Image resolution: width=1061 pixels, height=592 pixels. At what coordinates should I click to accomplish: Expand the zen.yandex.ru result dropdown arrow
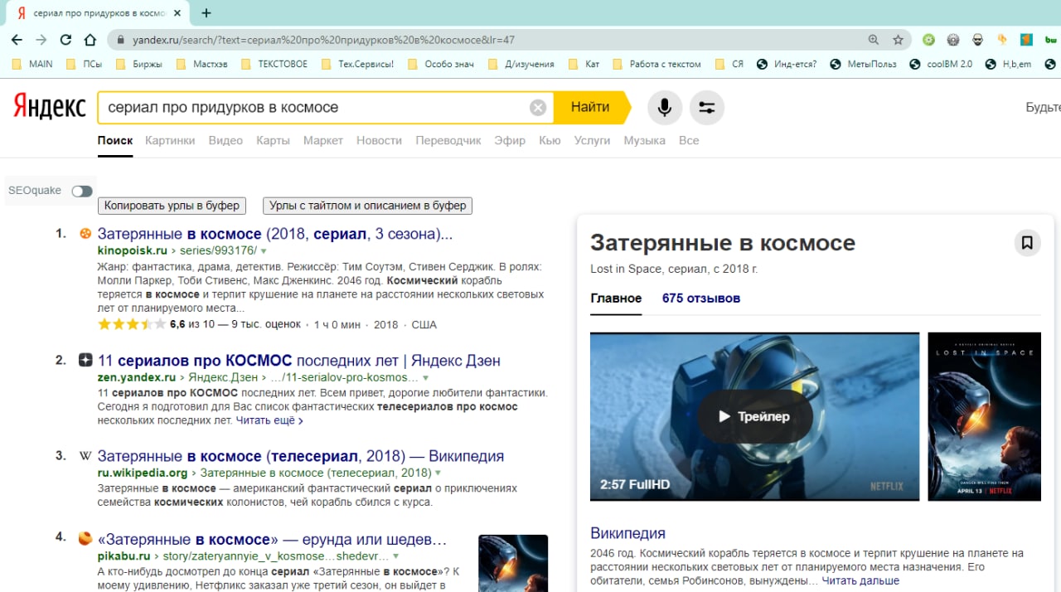[x=425, y=378]
